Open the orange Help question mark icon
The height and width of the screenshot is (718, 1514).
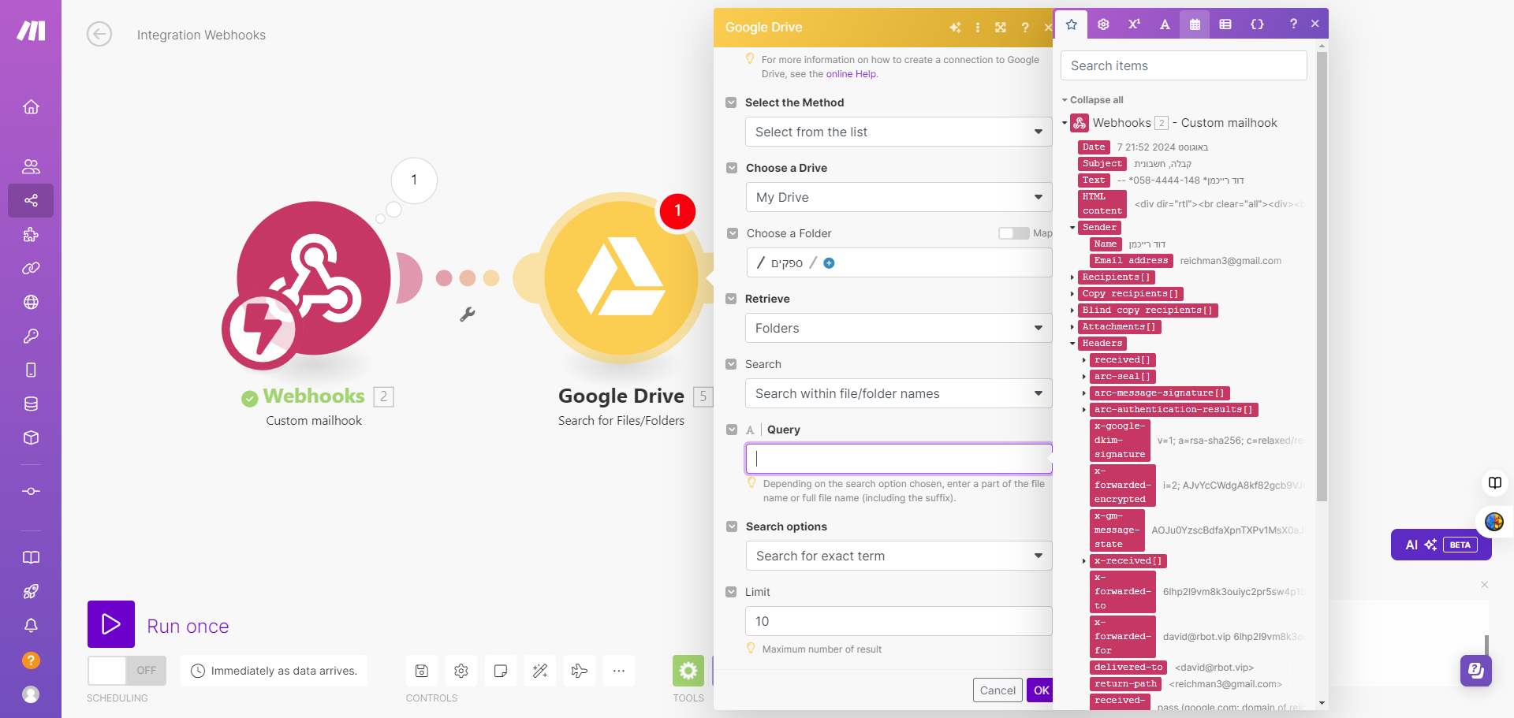coord(31,660)
